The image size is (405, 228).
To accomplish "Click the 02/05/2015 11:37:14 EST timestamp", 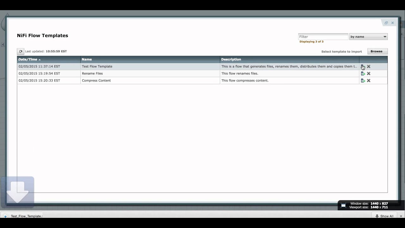I will [x=39, y=66].
